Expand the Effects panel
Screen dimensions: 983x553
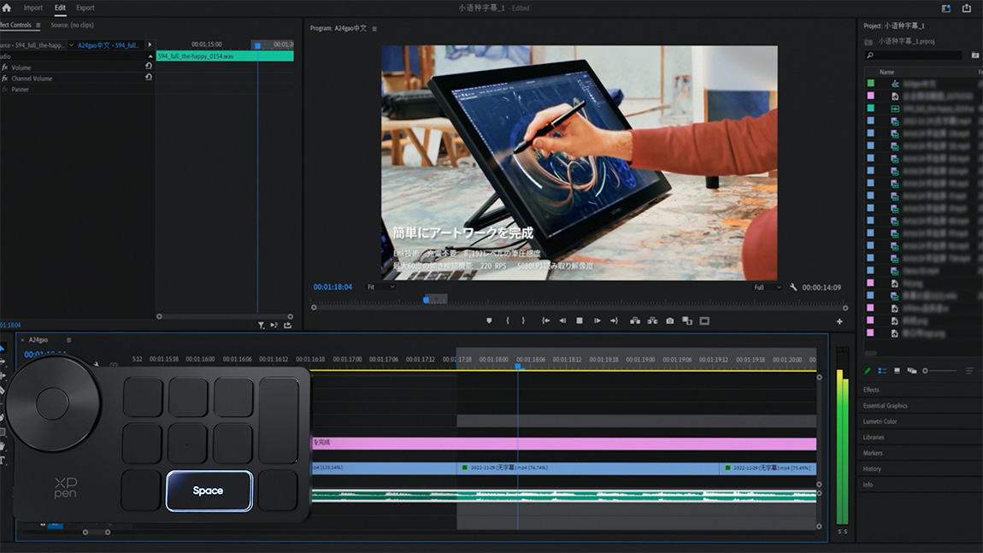(871, 390)
